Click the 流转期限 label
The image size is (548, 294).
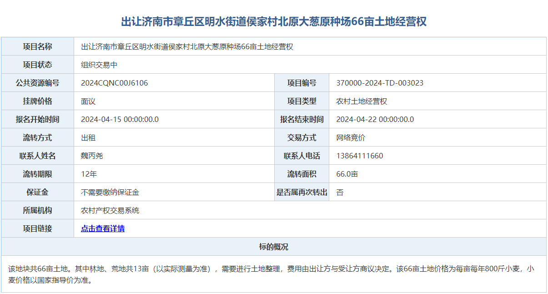(x=38, y=174)
